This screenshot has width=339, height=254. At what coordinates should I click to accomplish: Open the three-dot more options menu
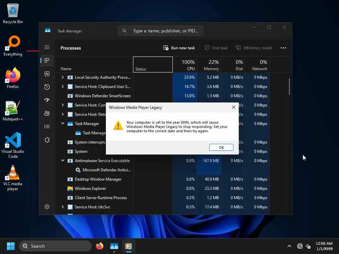pos(283,48)
